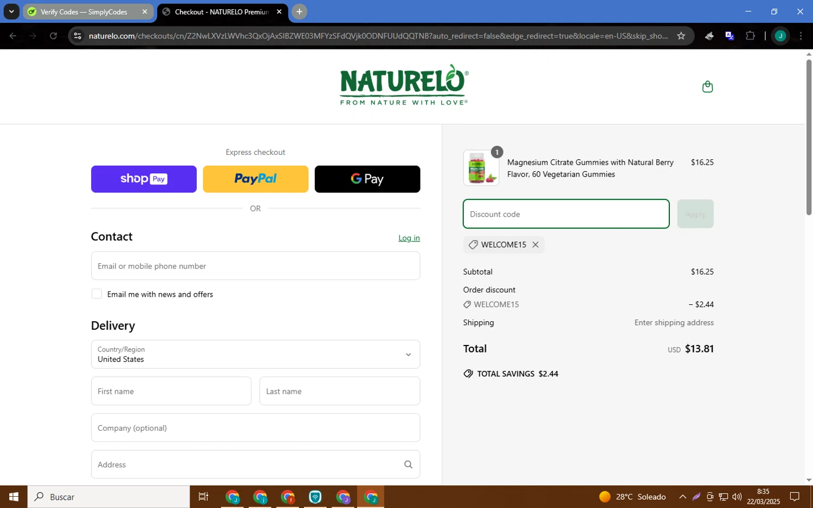Close the Verify Codes SimplyCodes tab

click(x=145, y=11)
